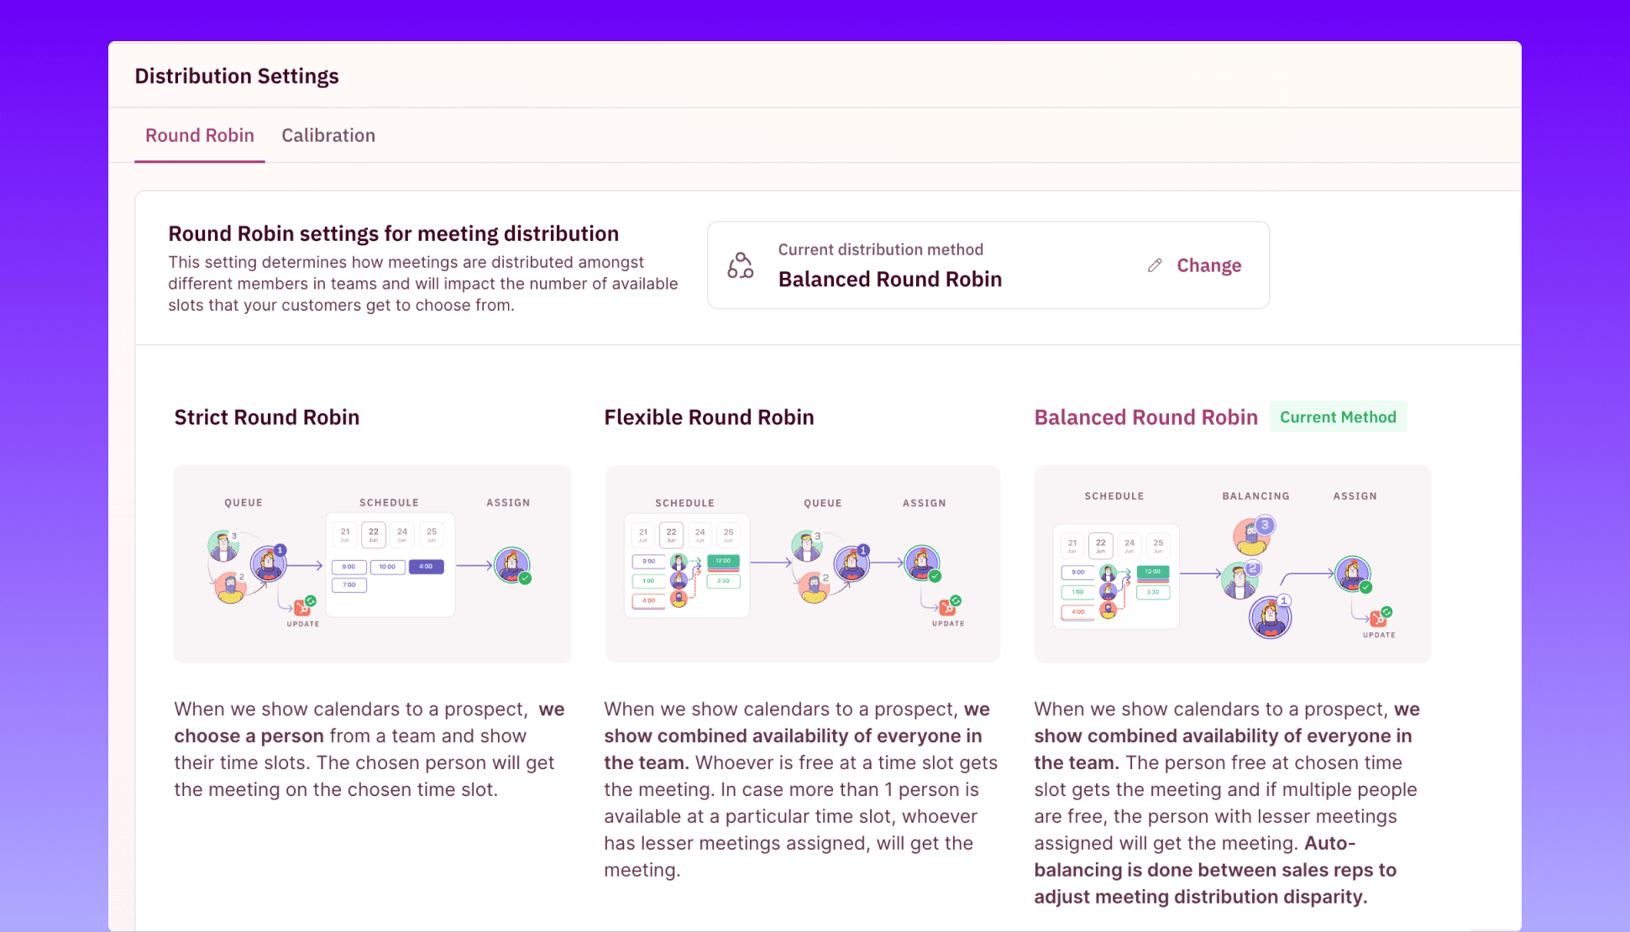Click the Change link
1630x932 pixels.
tap(1208, 265)
